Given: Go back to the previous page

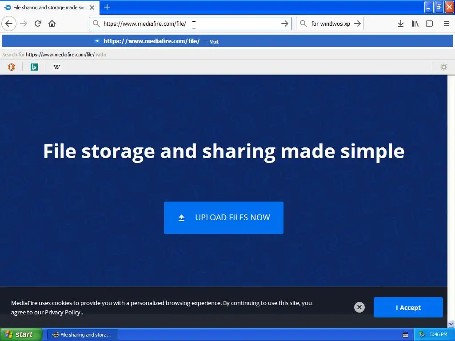Looking at the screenshot, I should (x=9, y=24).
